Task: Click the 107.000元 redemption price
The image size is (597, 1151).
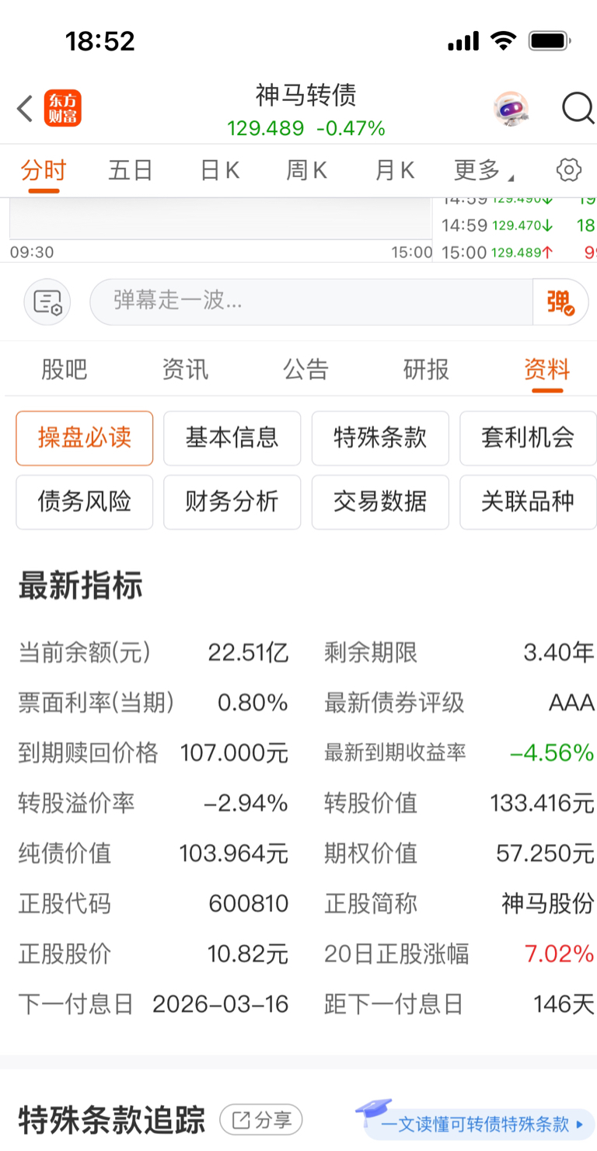Action: (234, 753)
